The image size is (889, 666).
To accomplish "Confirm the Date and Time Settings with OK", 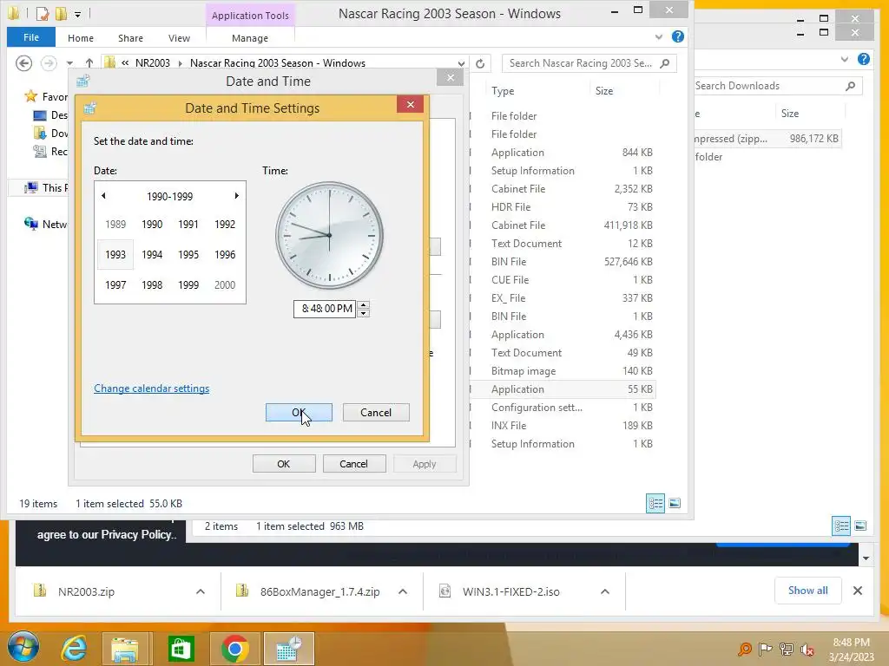I will (x=299, y=412).
